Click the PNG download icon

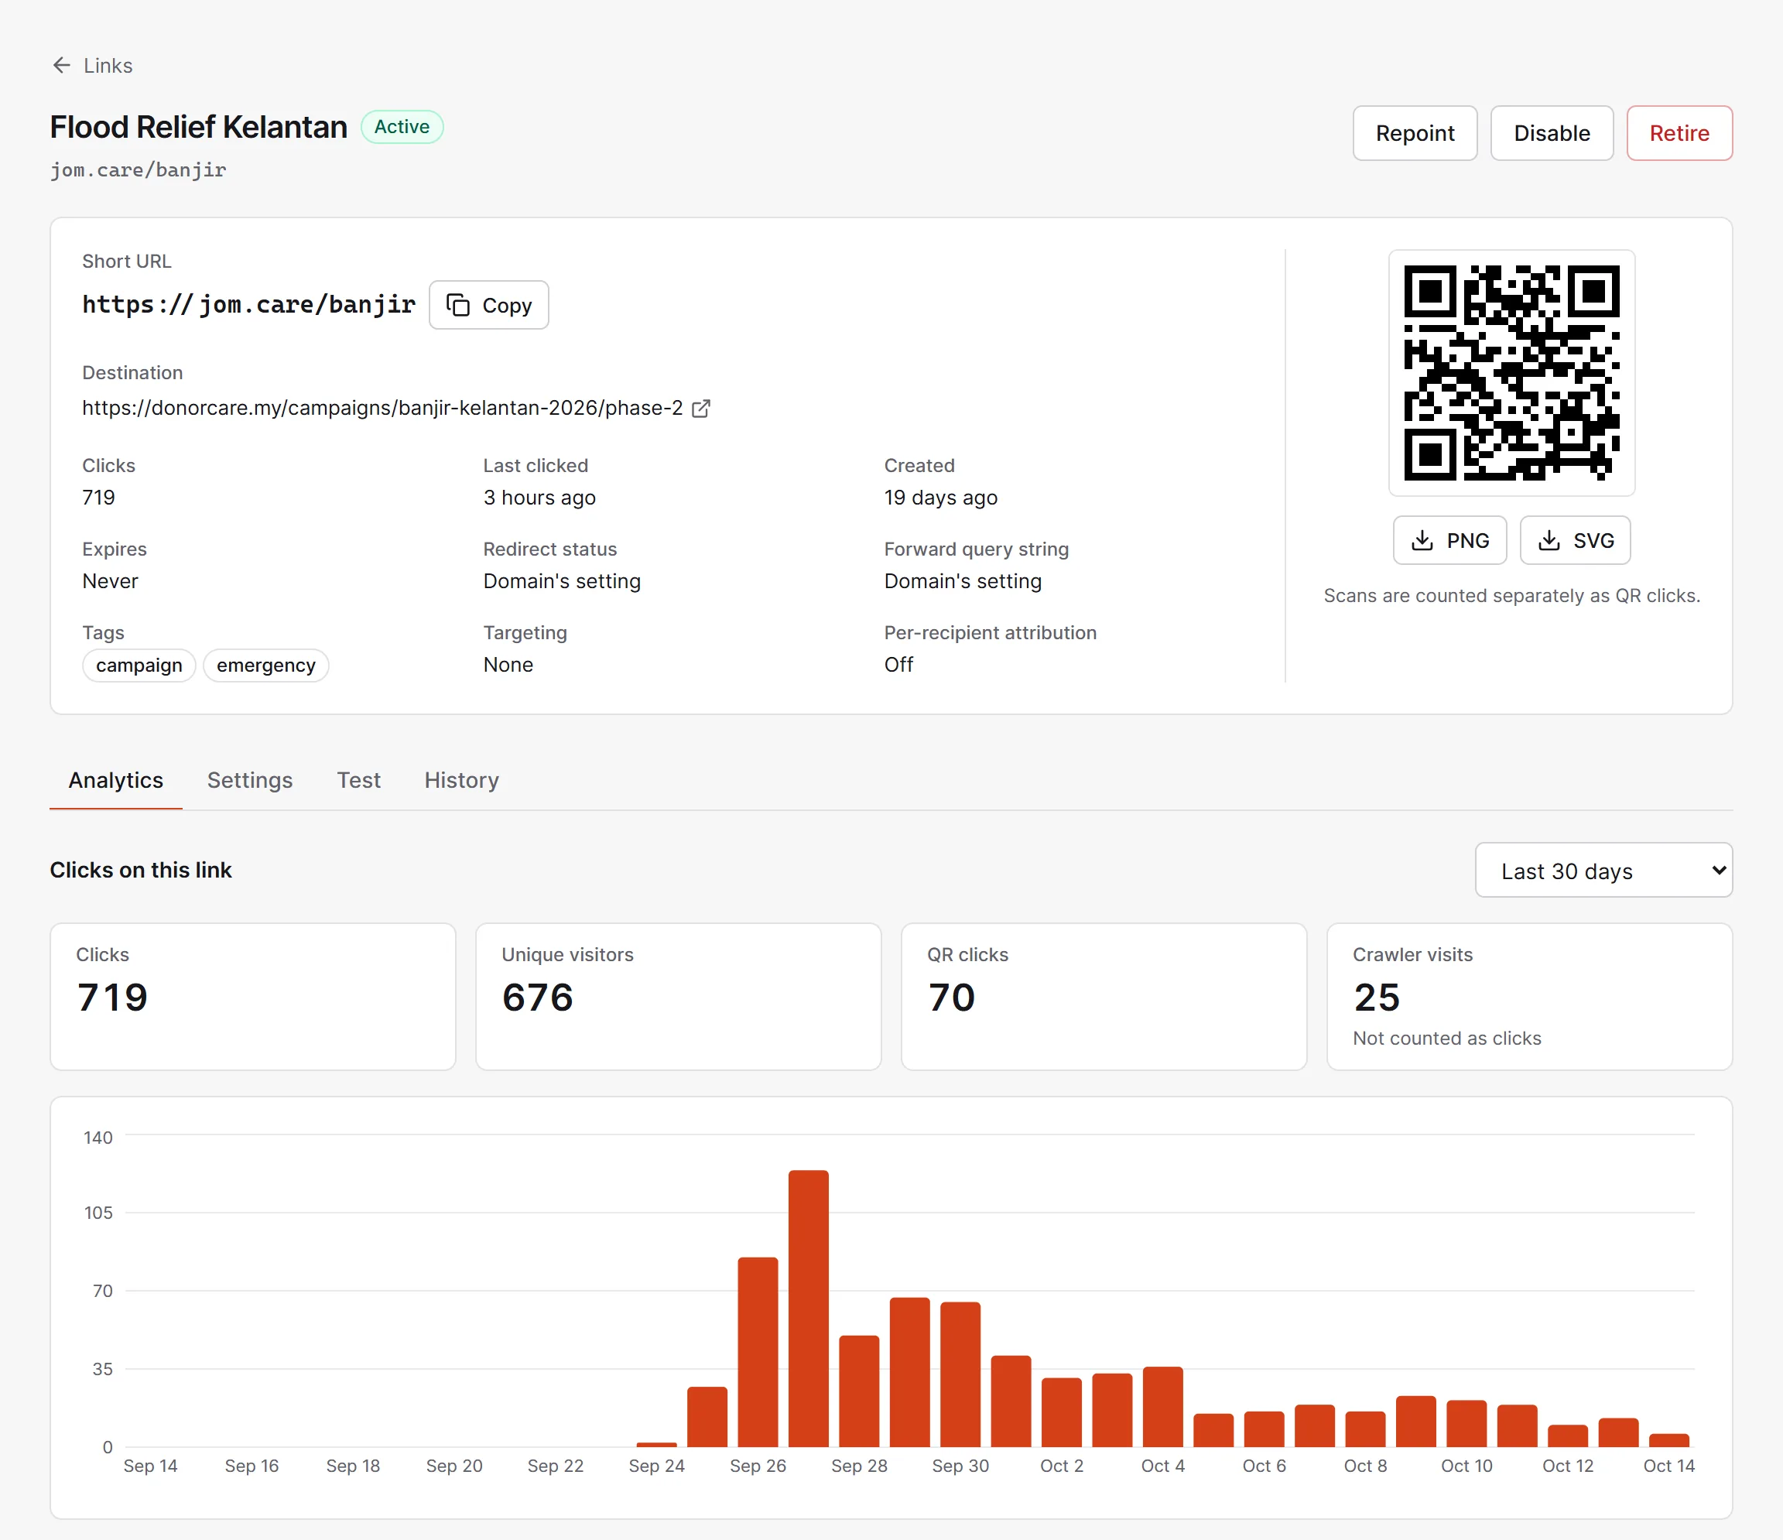coord(1422,540)
